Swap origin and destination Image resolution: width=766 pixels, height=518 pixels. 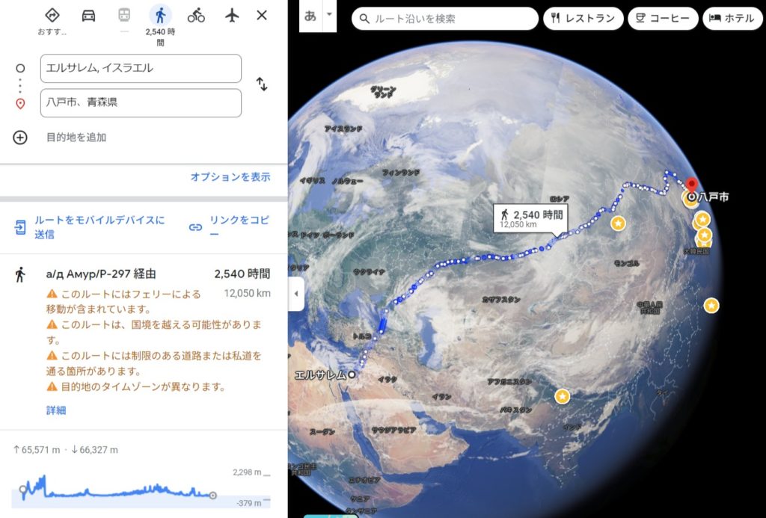pyautogui.click(x=262, y=84)
